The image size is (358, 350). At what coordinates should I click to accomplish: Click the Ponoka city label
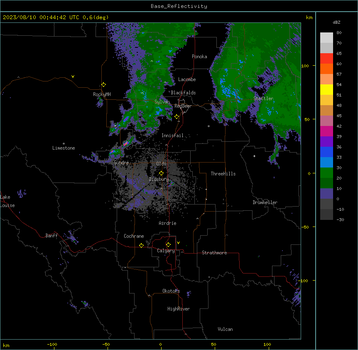pos(199,57)
